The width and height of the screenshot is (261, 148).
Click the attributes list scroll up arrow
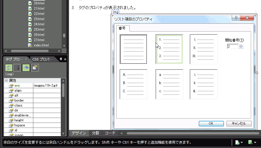tap(63, 81)
